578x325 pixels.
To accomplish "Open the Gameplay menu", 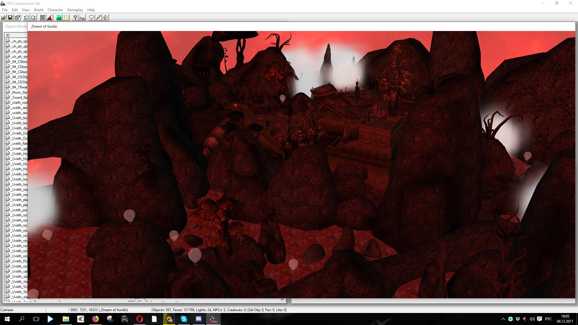I will point(75,10).
